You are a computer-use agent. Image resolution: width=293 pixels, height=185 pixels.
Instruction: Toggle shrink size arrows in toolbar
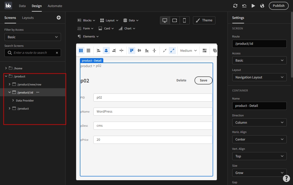tap(165, 51)
